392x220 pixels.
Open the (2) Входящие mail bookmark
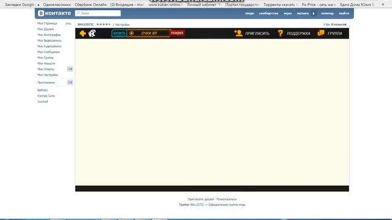click(x=127, y=5)
